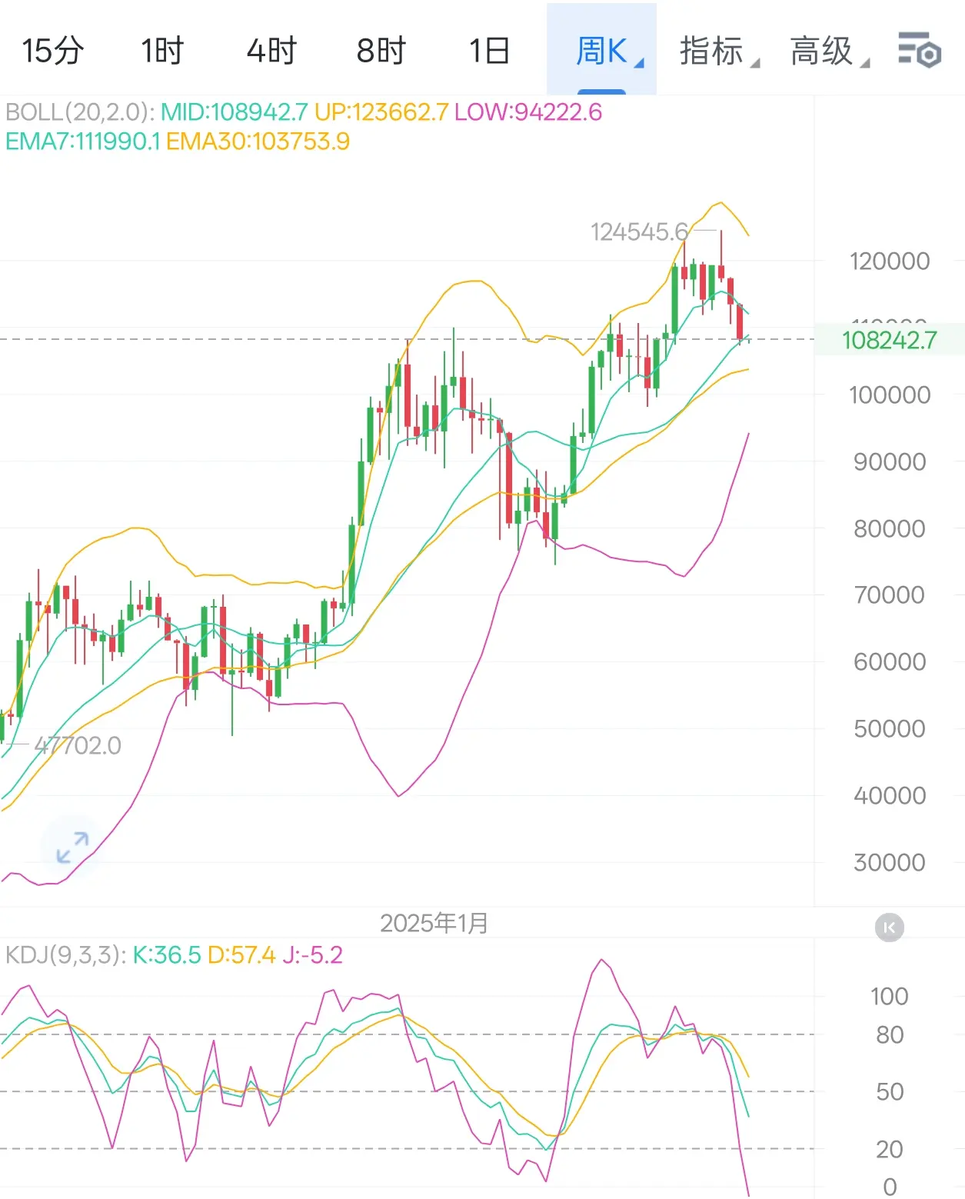Screen dimensions: 965x1199
Task: Click the 50000 price axis label
Action: 890,729
